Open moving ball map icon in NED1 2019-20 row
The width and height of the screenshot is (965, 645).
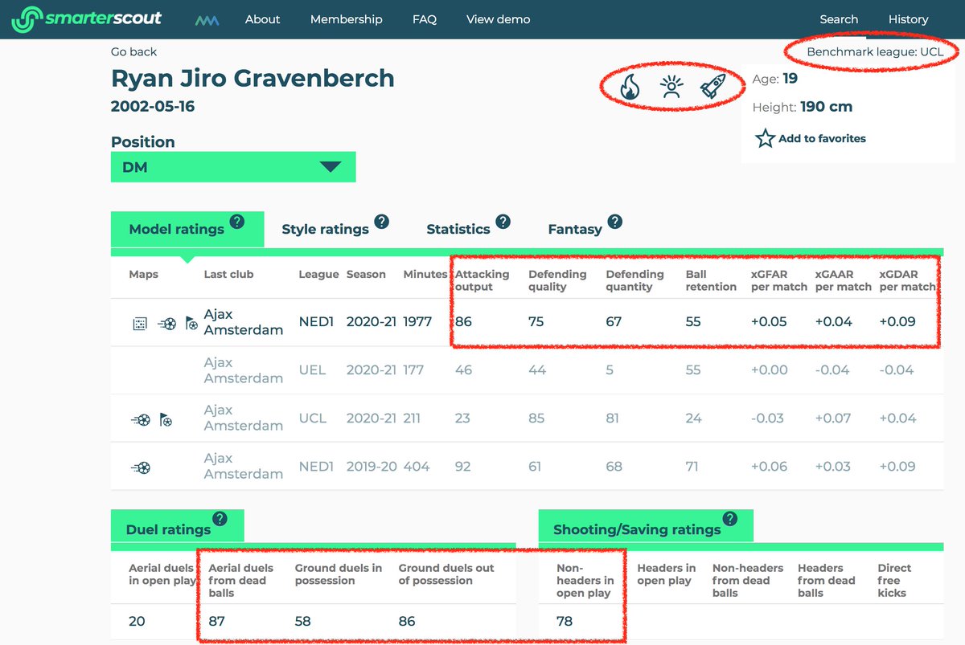point(141,467)
